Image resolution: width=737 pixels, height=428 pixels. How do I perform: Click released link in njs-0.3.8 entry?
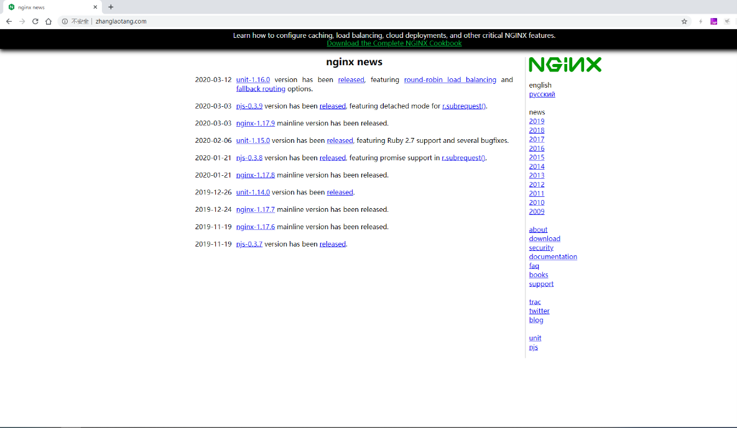coord(332,158)
